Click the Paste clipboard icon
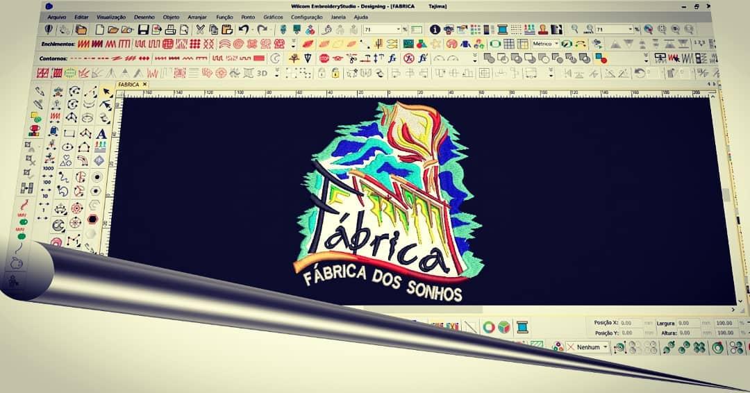The image size is (750, 393). (227, 30)
